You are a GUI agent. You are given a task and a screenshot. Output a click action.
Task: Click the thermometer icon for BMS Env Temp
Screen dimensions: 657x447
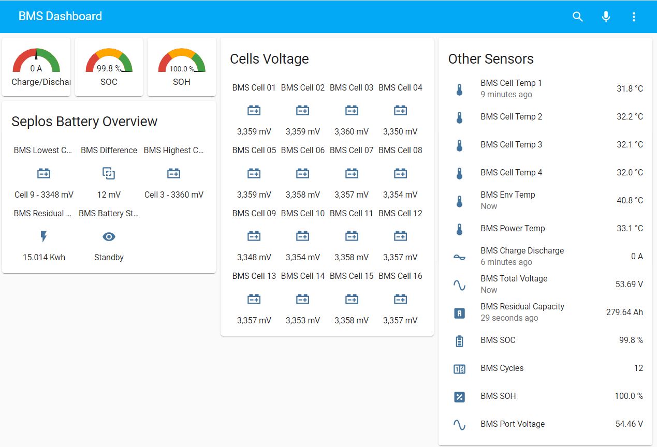tap(459, 201)
